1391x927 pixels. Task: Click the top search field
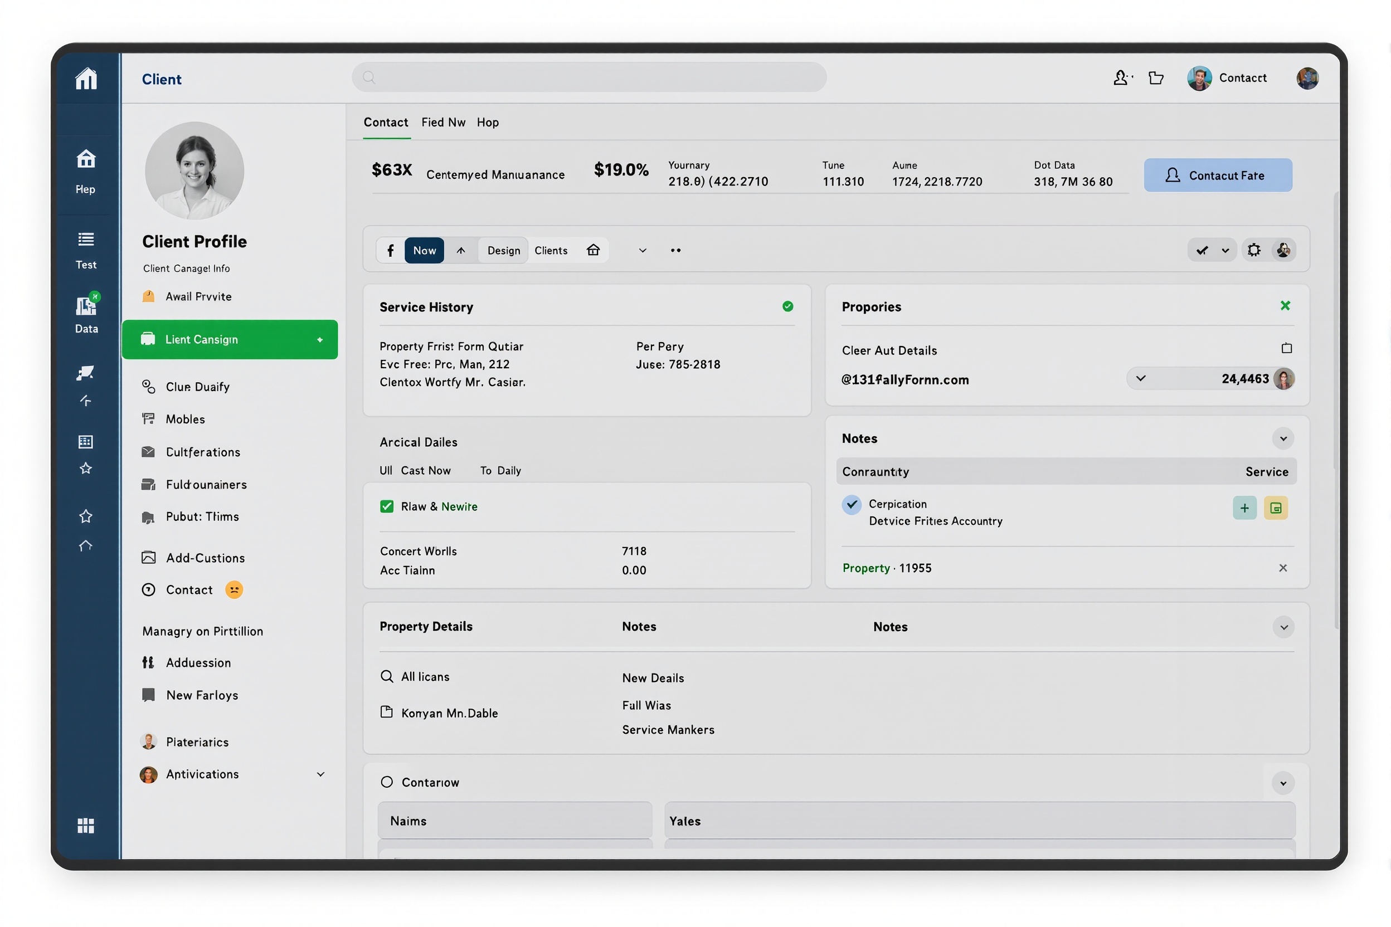pos(589,77)
